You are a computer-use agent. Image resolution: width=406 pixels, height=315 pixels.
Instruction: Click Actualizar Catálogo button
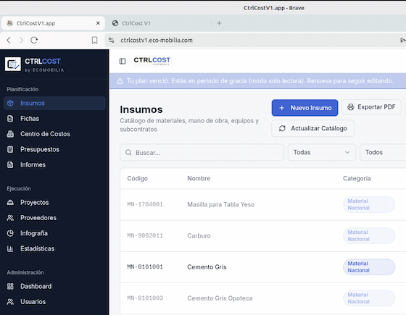pyautogui.click(x=312, y=129)
